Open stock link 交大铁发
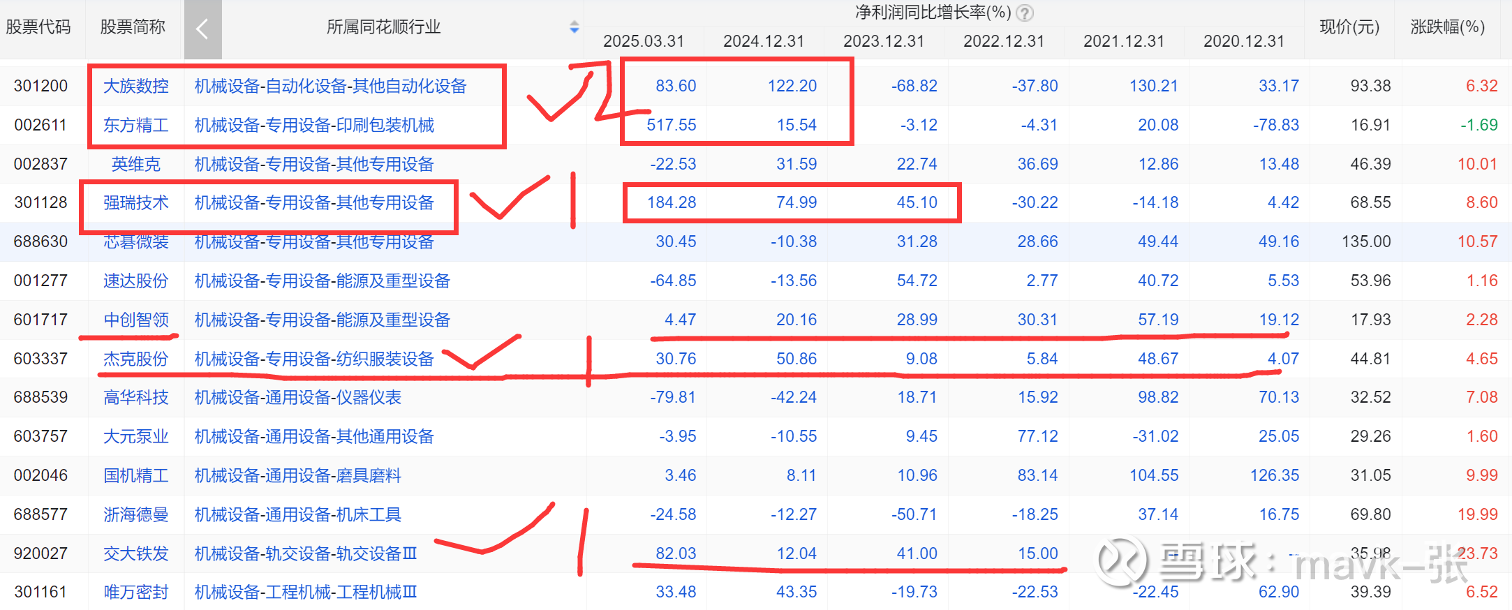1512x610 pixels. [x=136, y=553]
